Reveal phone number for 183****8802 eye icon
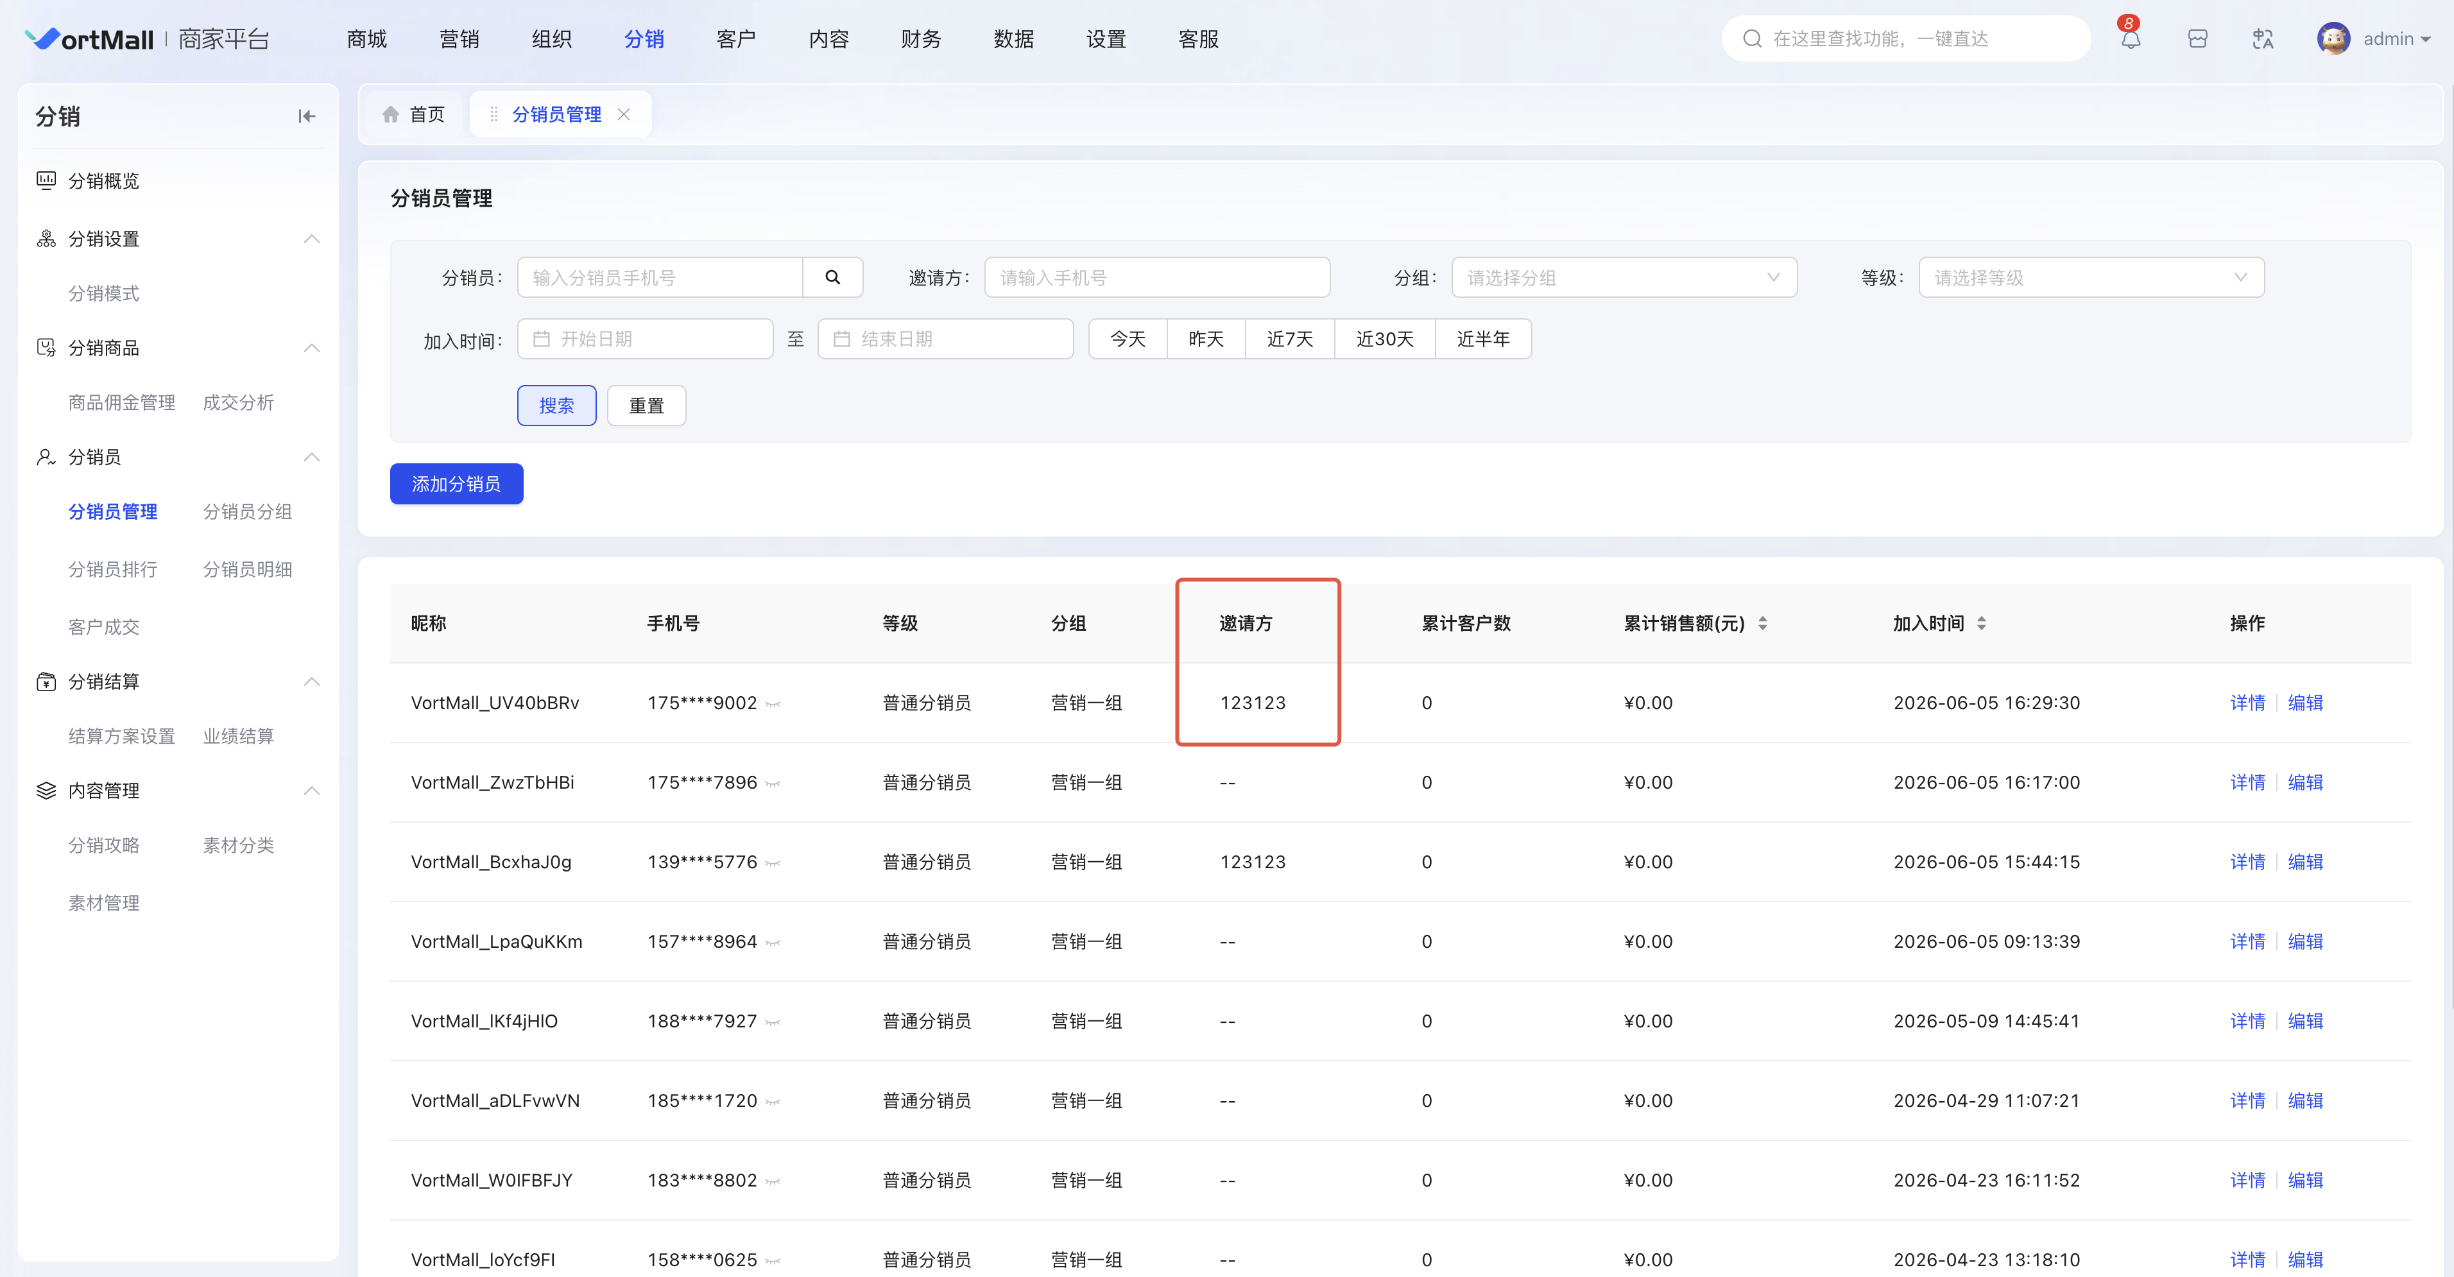The width and height of the screenshot is (2454, 1277). pyautogui.click(x=773, y=1182)
